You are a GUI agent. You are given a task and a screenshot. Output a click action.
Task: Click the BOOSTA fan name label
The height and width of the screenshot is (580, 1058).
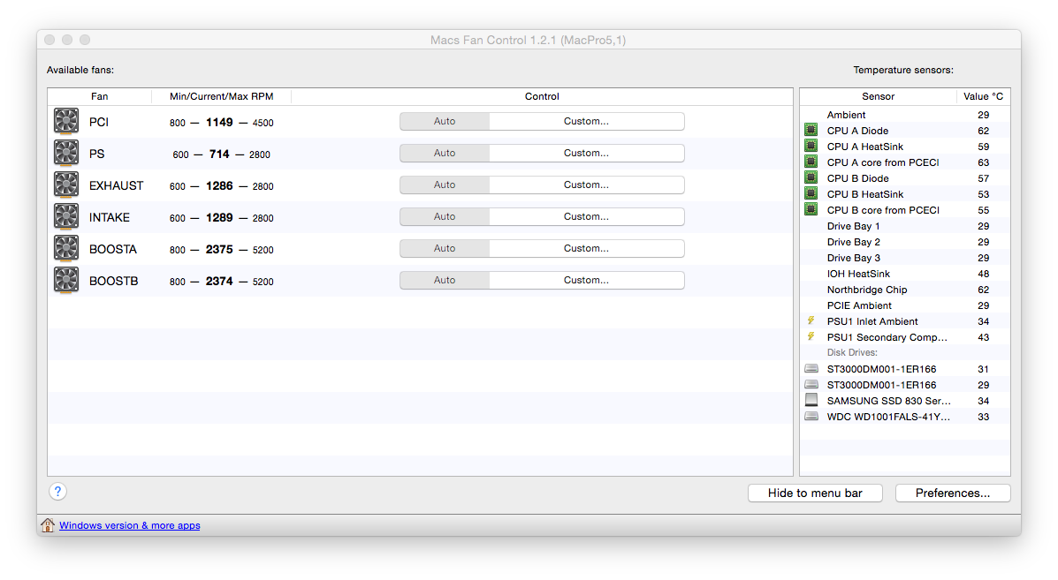coord(112,249)
